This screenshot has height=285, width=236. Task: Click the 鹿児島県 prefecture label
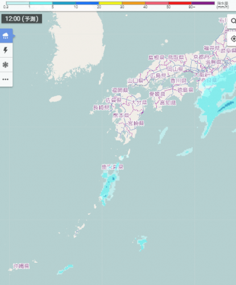click(113, 167)
